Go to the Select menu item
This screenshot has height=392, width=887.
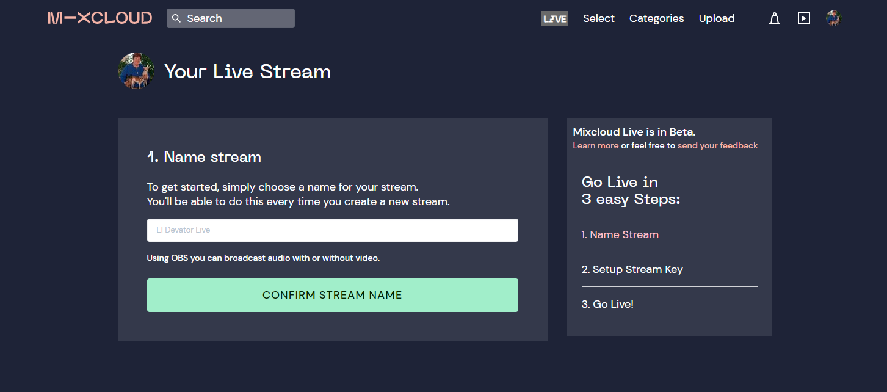[x=599, y=18]
